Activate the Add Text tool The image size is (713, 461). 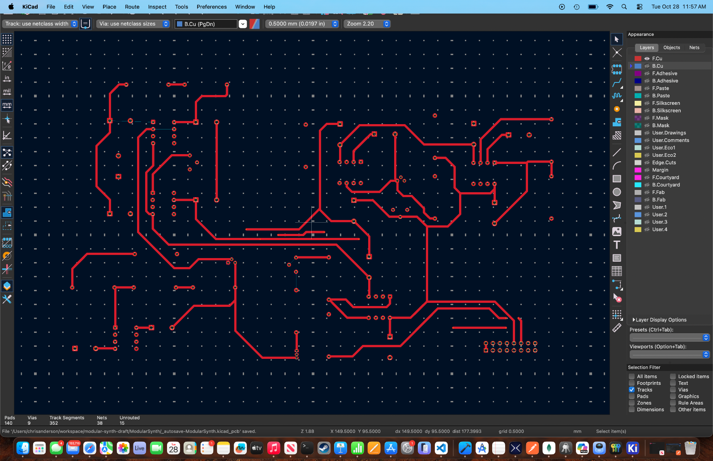tap(617, 245)
